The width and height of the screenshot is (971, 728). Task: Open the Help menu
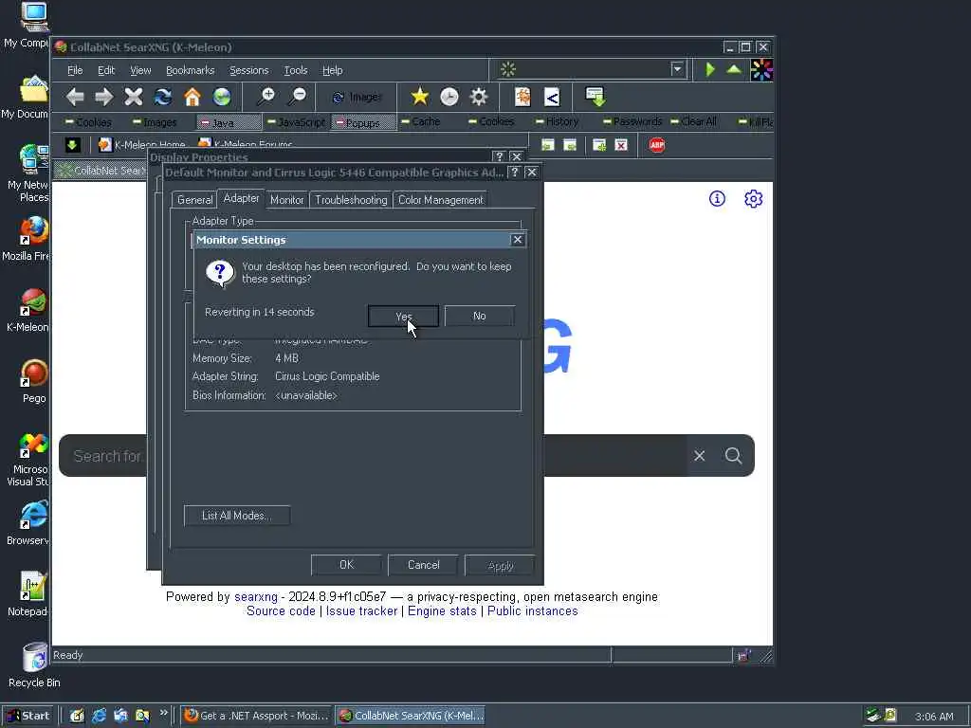tap(333, 70)
